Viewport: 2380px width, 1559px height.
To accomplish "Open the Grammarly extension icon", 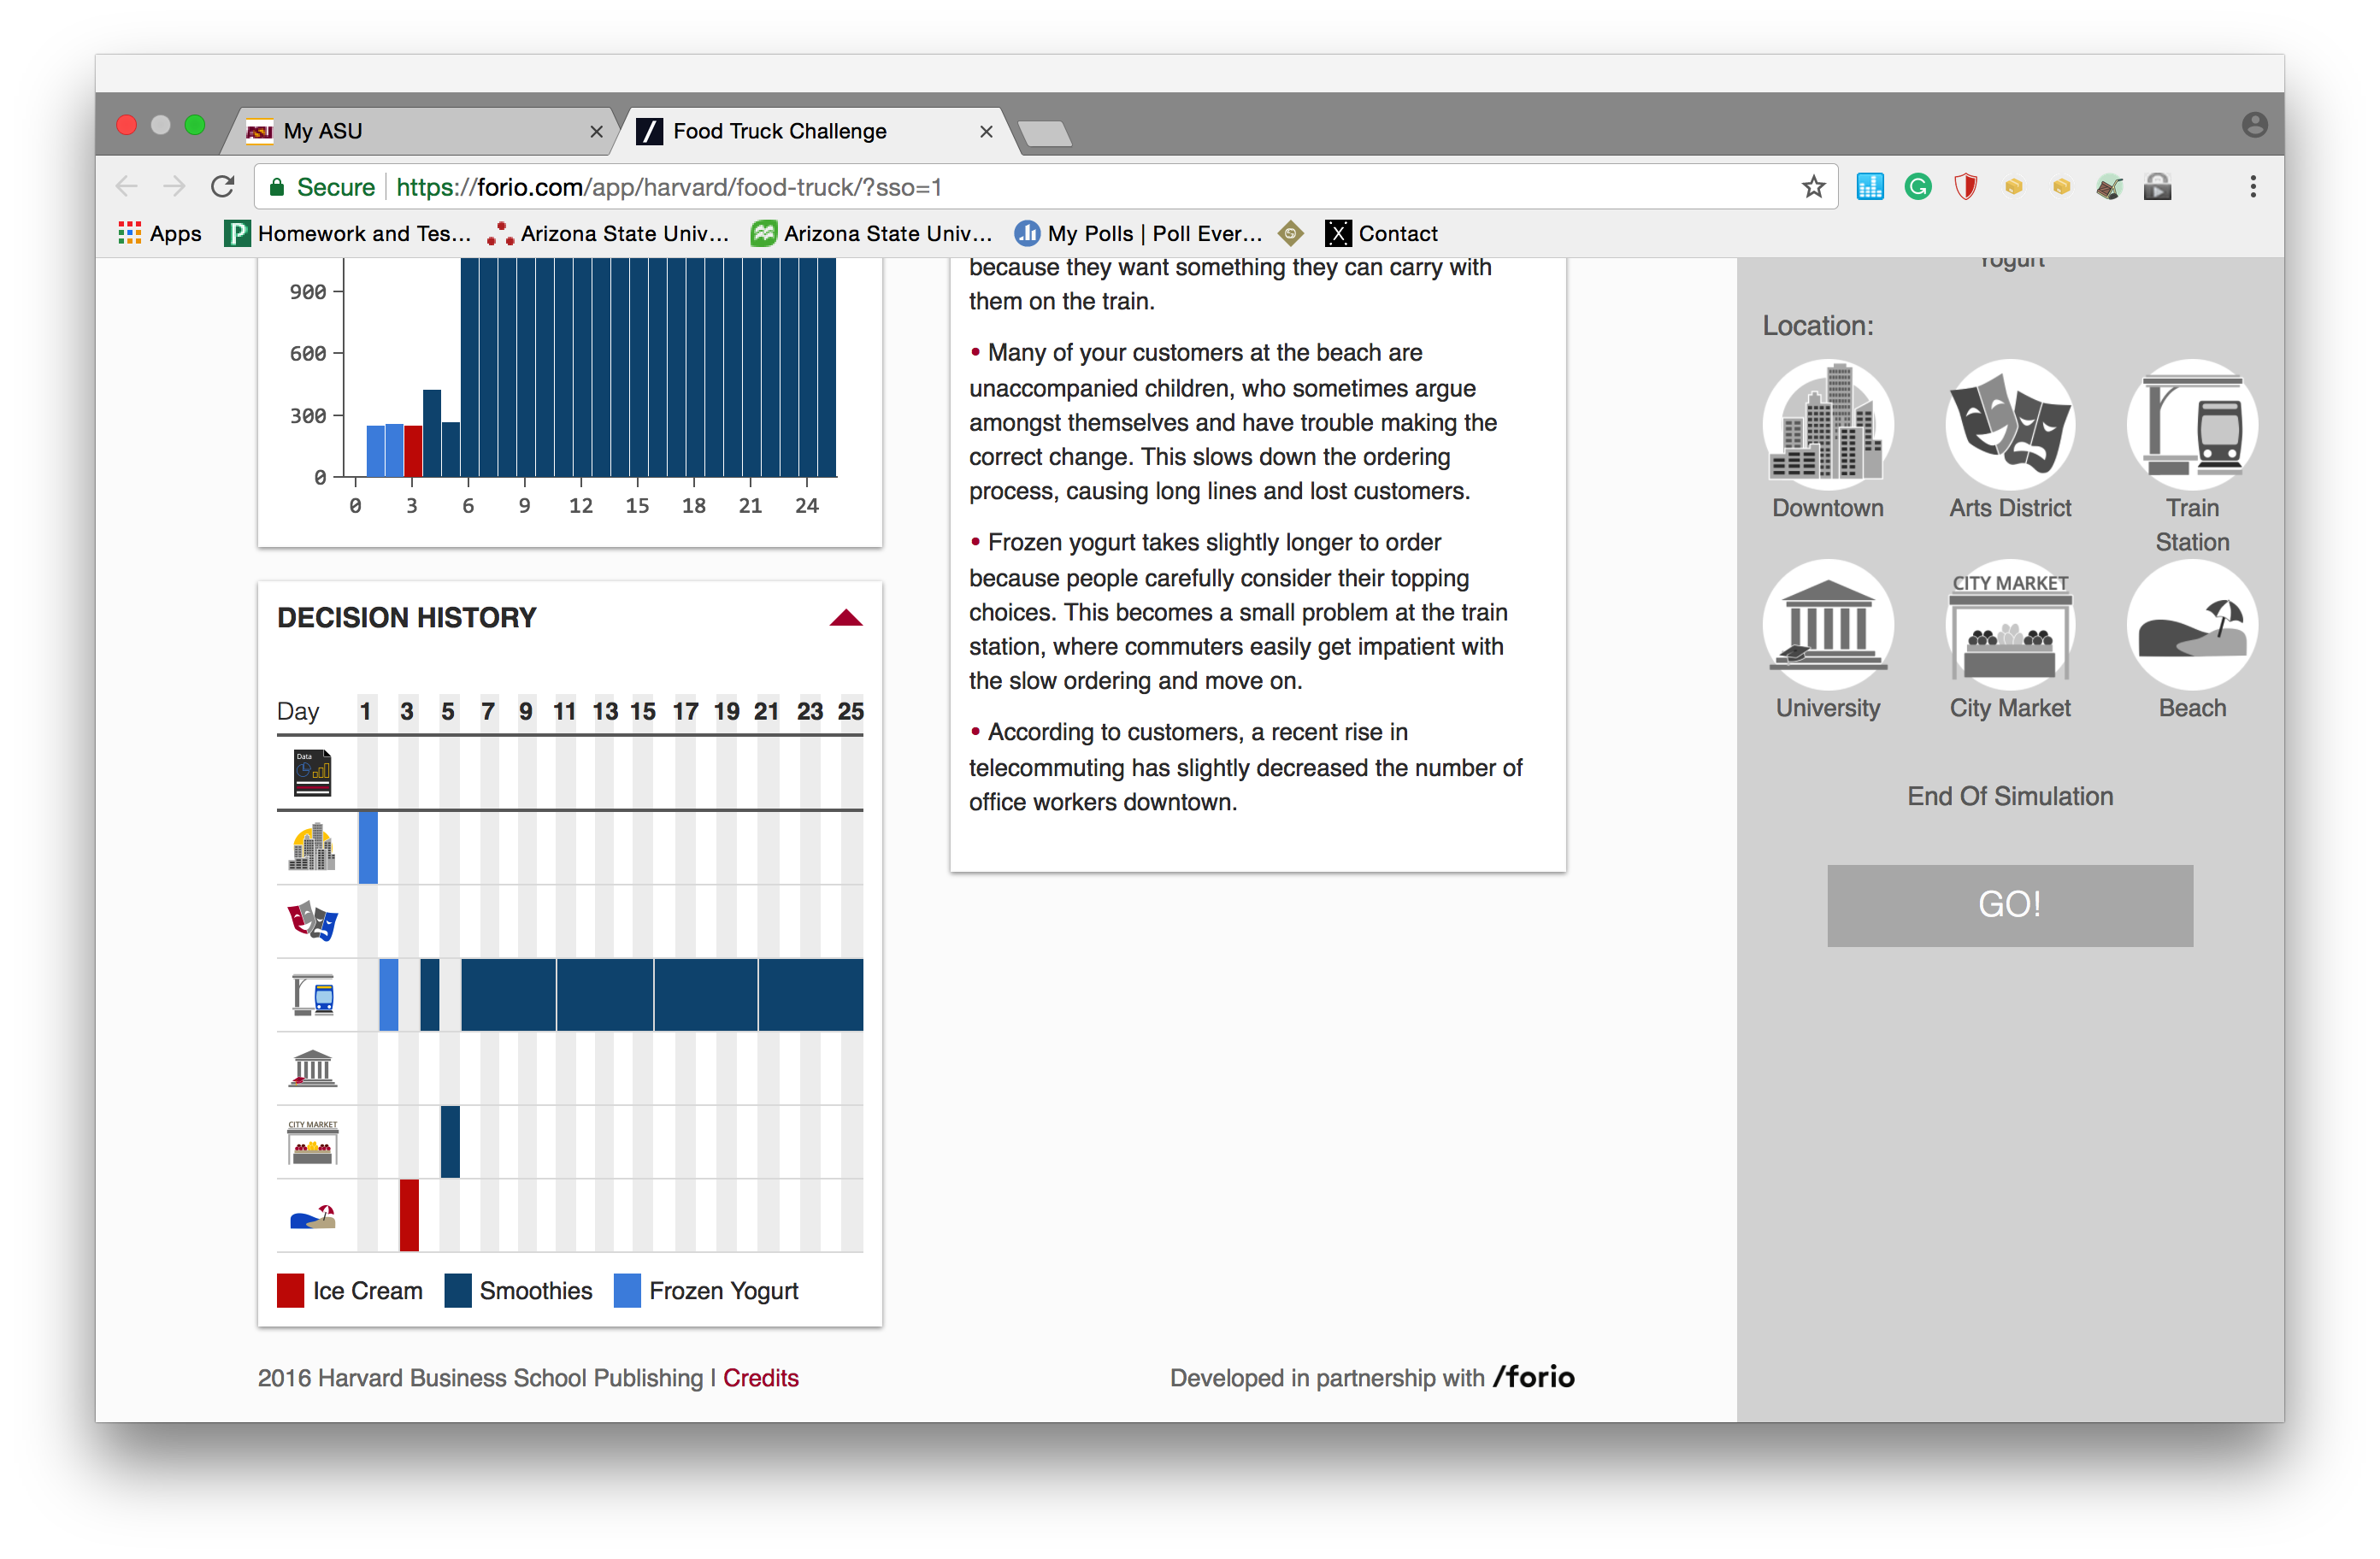I will click(1917, 187).
